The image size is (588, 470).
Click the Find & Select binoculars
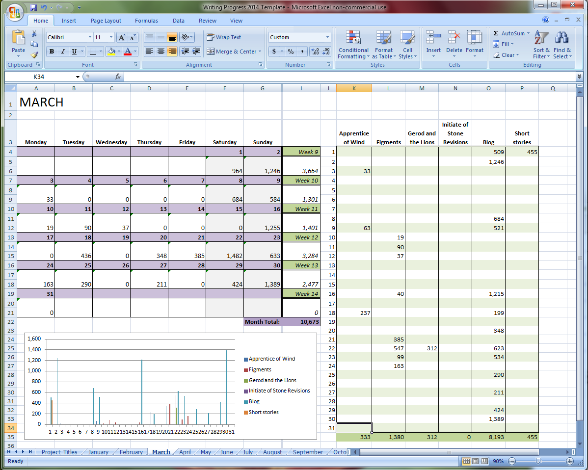coord(562,38)
